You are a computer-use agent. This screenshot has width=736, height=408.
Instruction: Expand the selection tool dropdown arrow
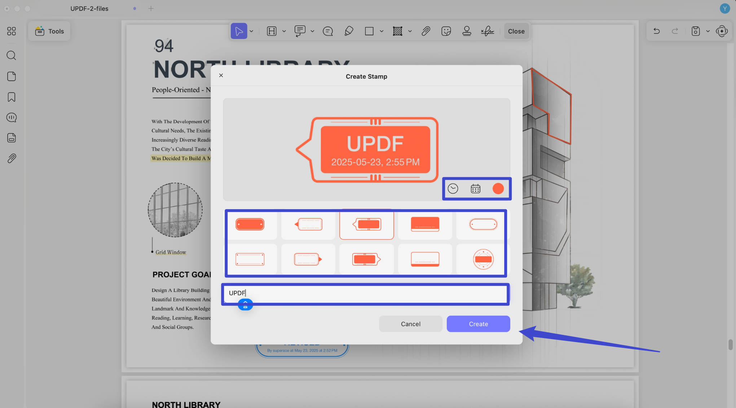[251, 31]
